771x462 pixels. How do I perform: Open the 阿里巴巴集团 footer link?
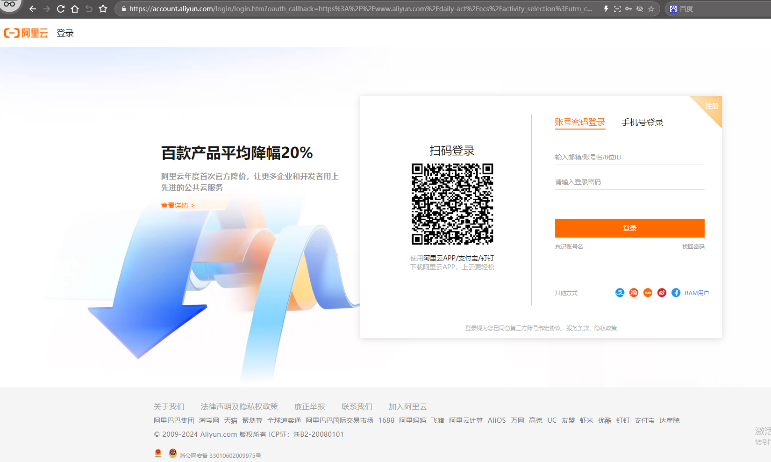(x=174, y=420)
